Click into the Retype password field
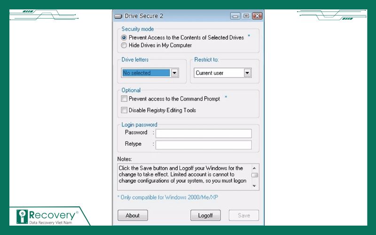The width and height of the screenshot is (376, 235). click(204, 145)
